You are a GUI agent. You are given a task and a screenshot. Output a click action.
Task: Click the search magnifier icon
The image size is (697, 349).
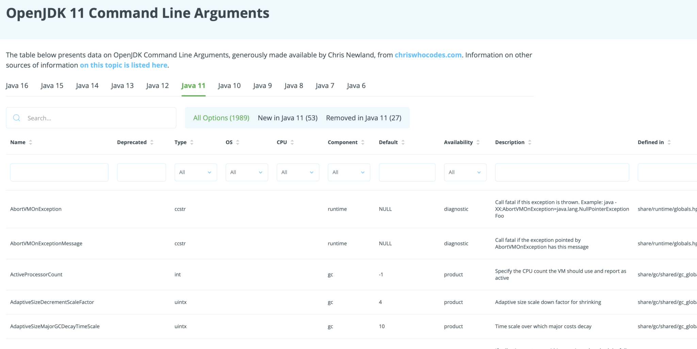click(x=17, y=118)
